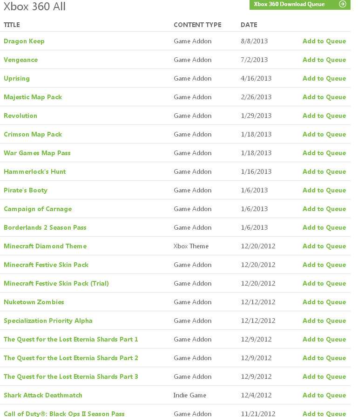The image size is (358, 417).
Task: Open the Hammerlock's Hunt link
Action: (x=34, y=171)
